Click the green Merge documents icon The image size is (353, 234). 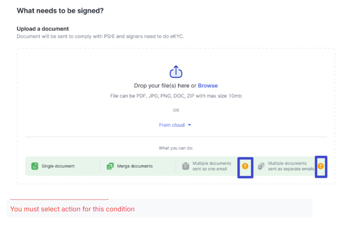pyautogui.click(x=110, y=166)
